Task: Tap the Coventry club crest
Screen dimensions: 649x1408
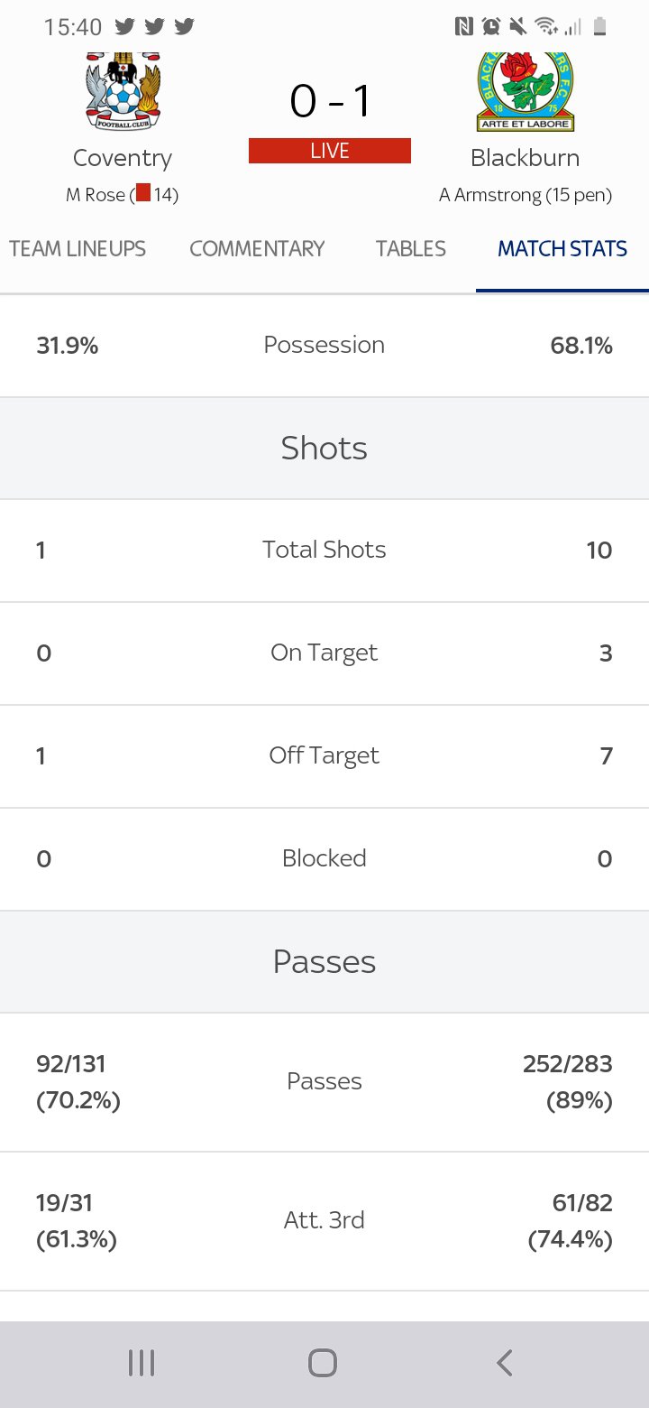Action: coord(123,92)
